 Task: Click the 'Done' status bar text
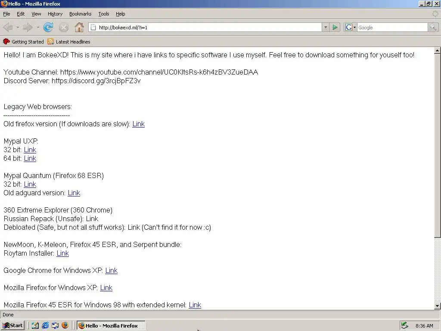8,315
